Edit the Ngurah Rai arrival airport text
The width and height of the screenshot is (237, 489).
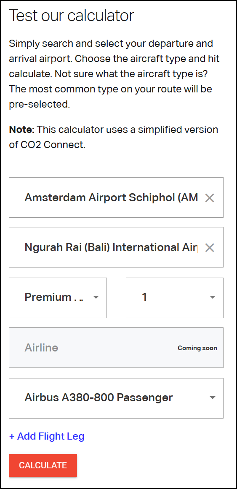point(111,247)
